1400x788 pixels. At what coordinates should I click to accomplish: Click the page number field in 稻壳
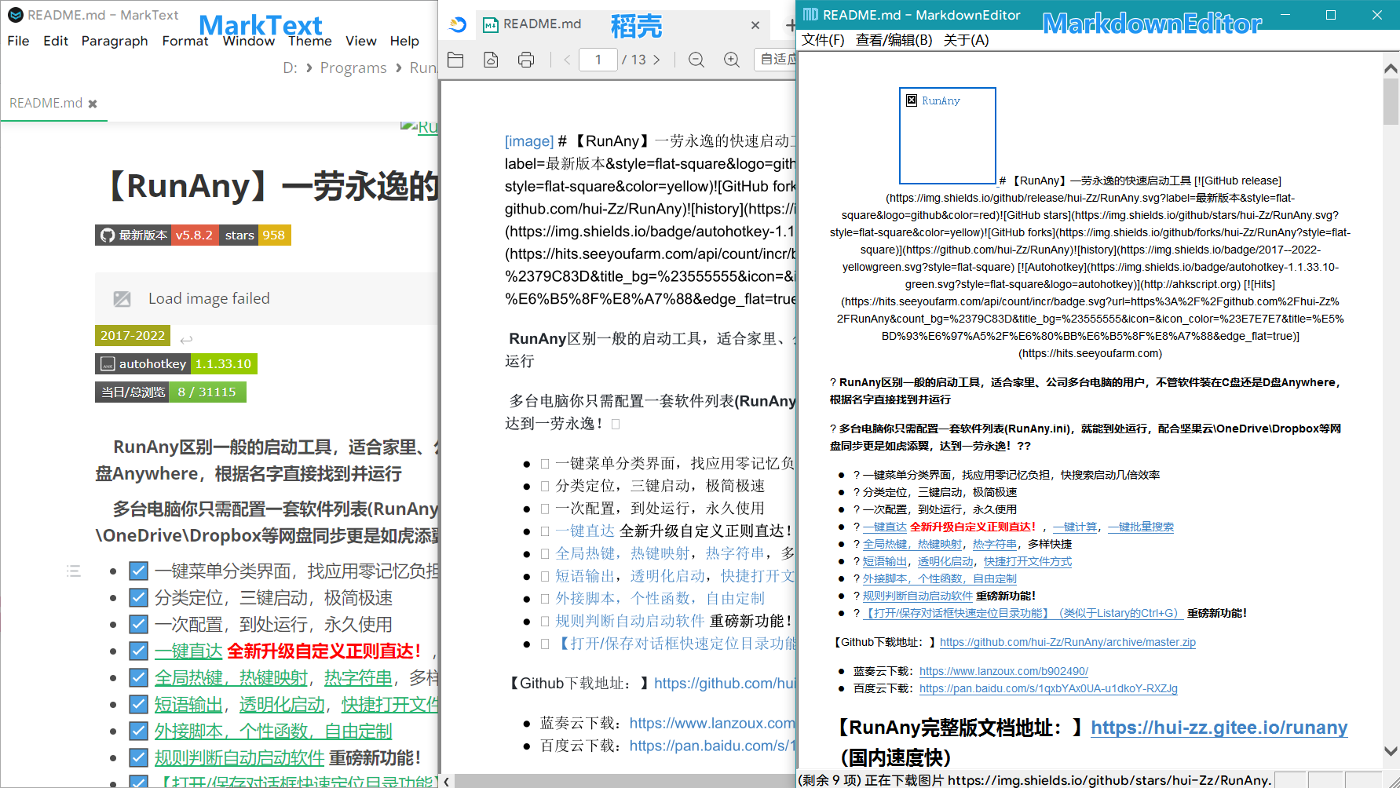pos(598,60)
